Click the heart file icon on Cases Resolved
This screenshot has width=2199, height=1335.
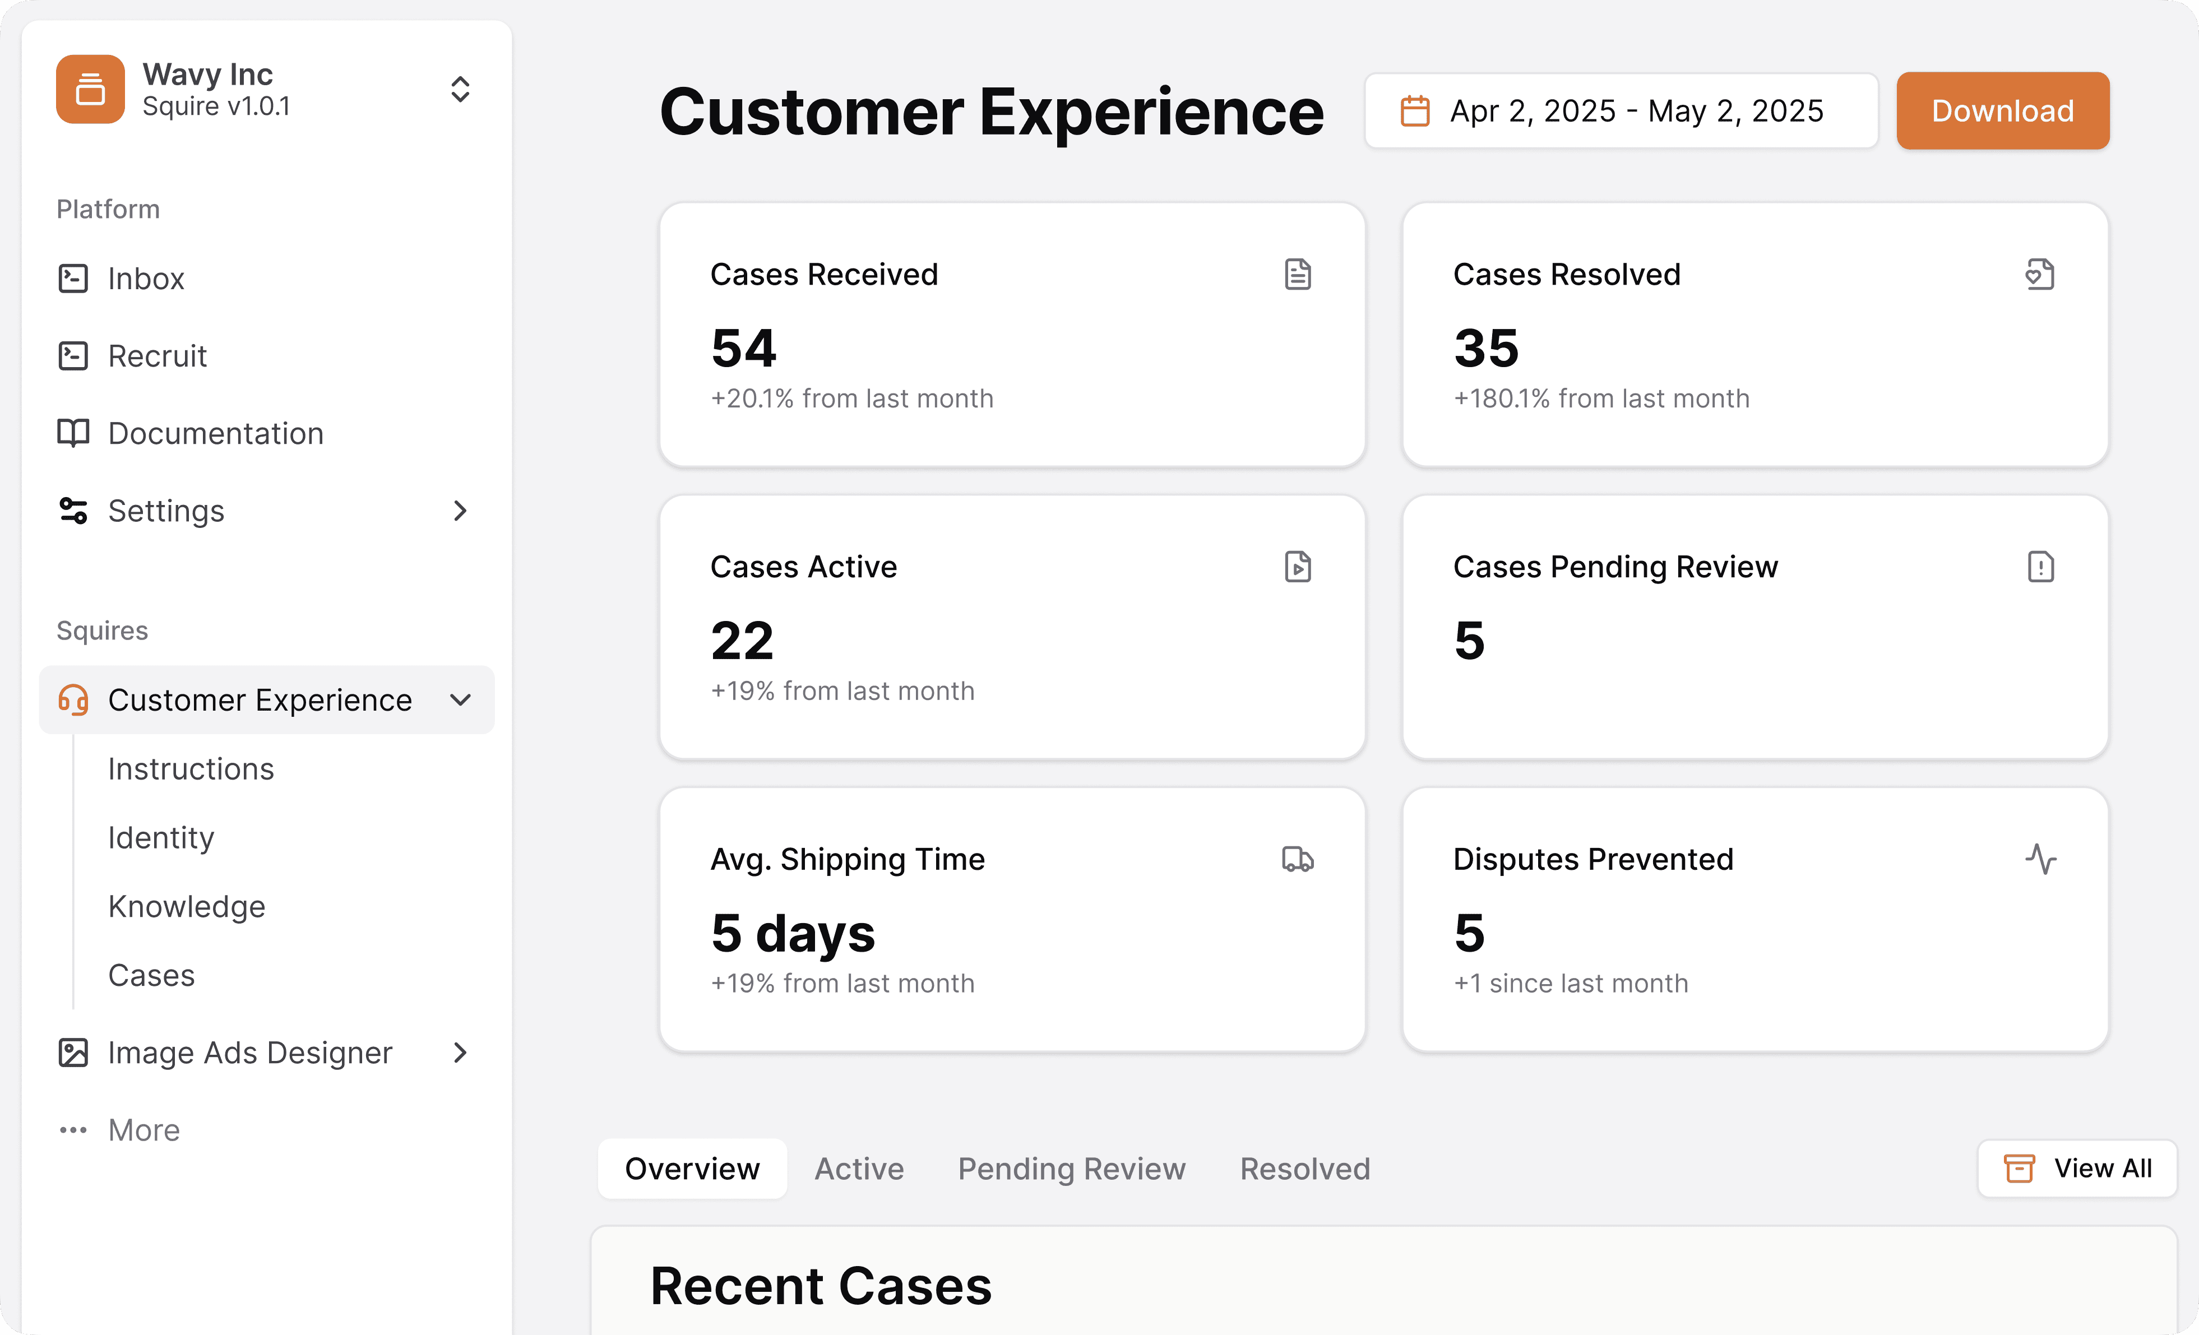[x=2040, y=274]
